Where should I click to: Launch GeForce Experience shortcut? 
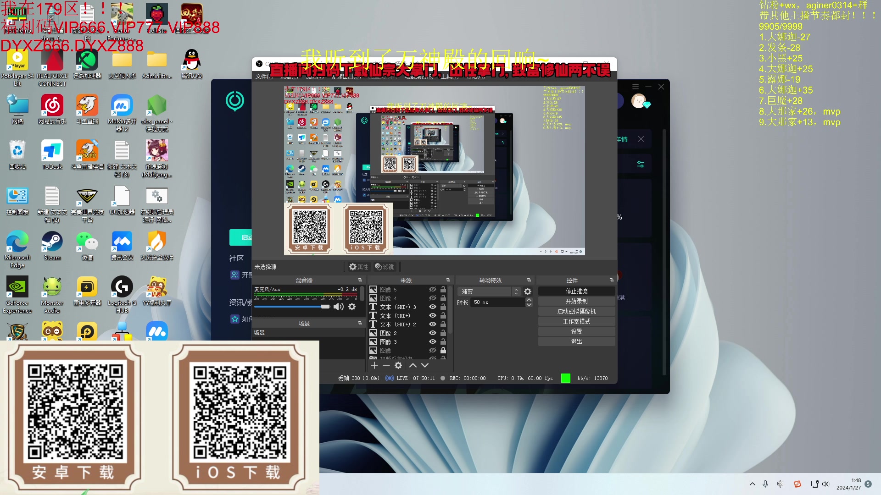click(x=17, y=295)
